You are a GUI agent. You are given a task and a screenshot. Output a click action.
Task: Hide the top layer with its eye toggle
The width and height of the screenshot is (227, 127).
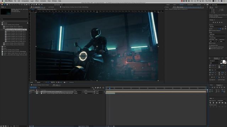pyautogui.click(x=30, y=92)
